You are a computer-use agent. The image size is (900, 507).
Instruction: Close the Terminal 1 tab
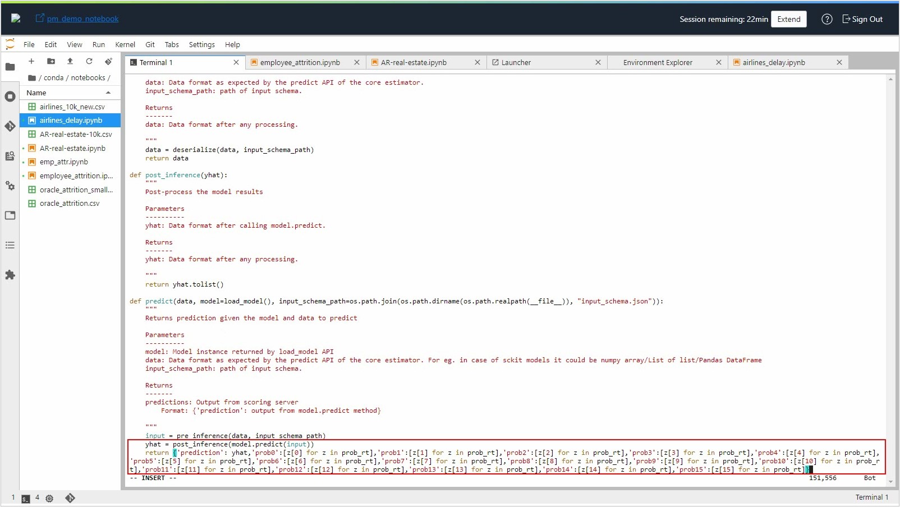pos(236,62)
